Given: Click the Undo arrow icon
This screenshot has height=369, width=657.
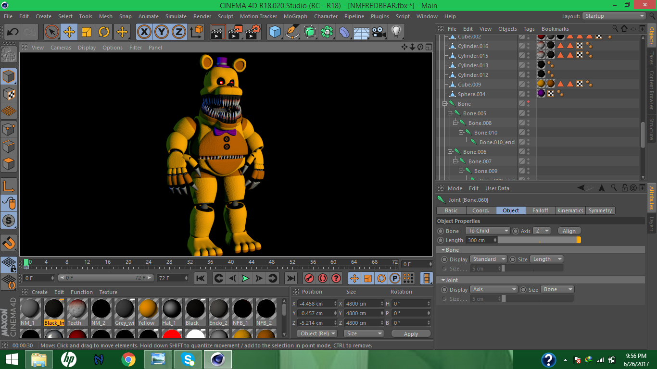Looking at the screenshot, I should pos(13,32).
